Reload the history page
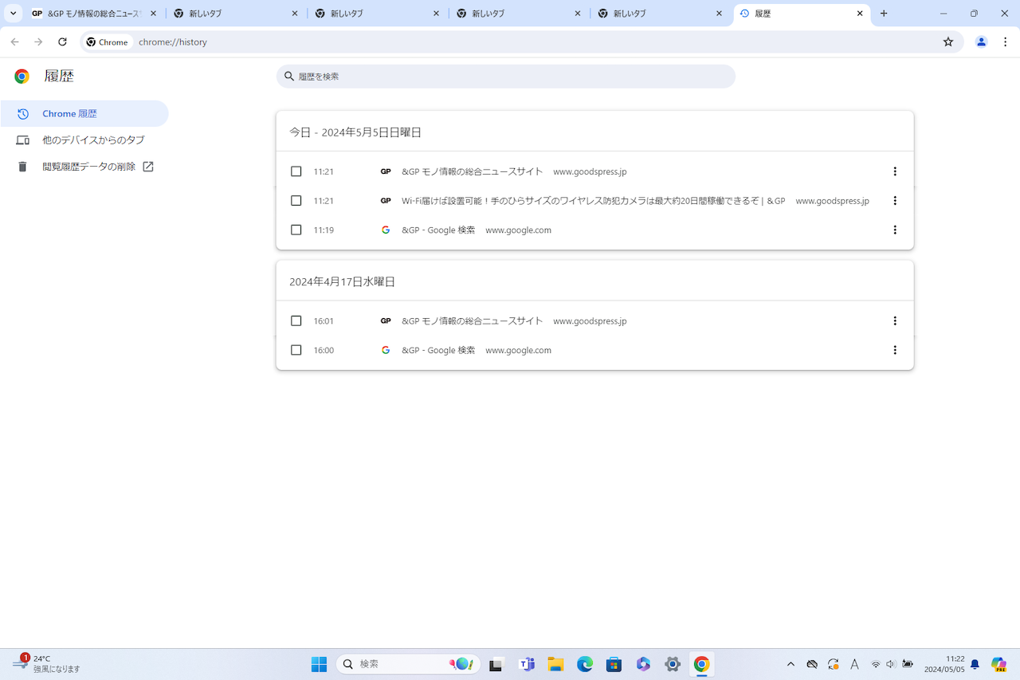Screen dimensions: 1020x680 [62, 42]
